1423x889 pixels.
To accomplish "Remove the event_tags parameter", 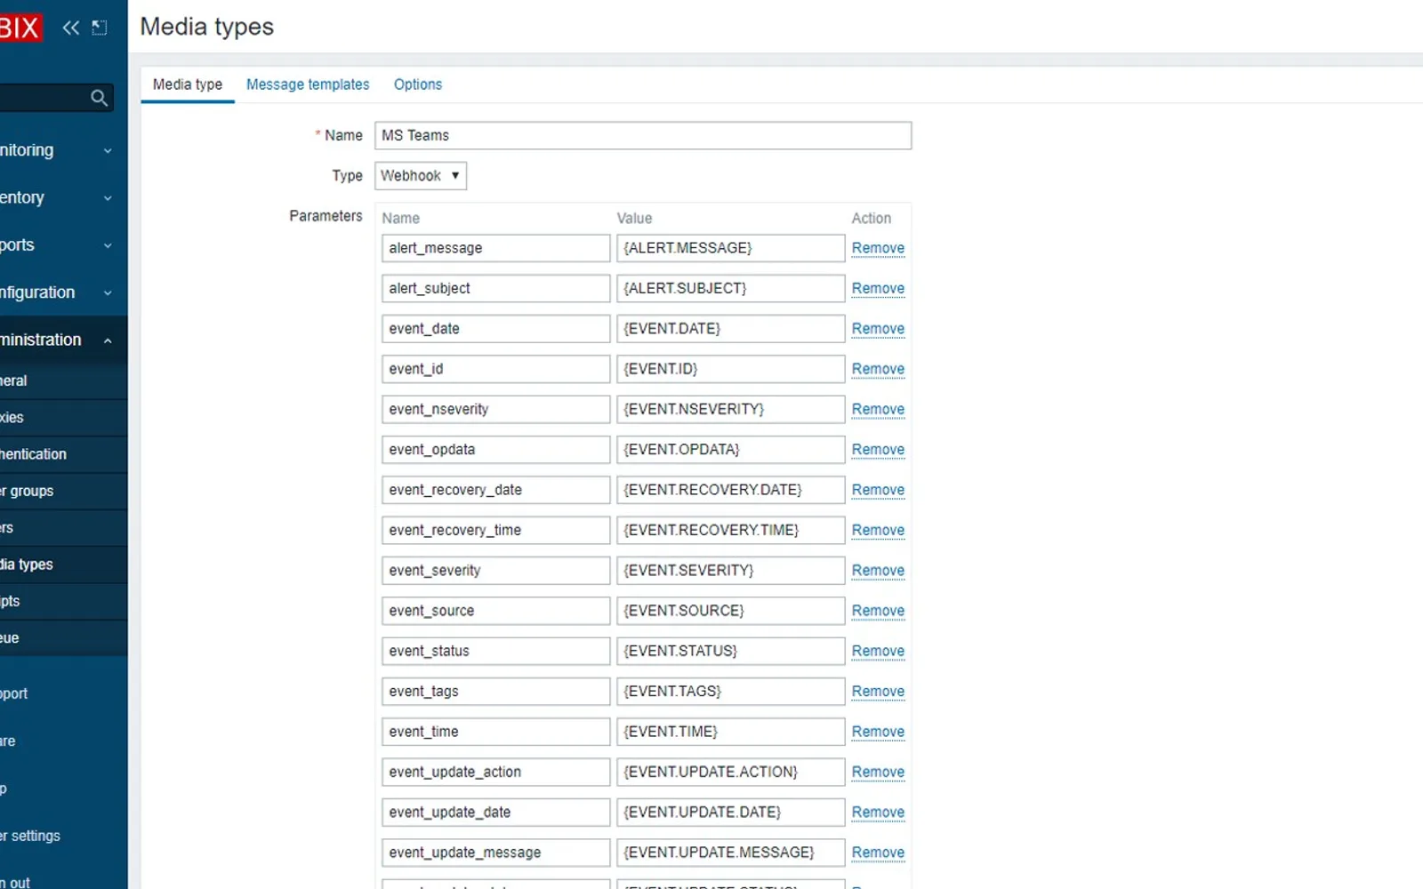I will click(x=878, y=692).
